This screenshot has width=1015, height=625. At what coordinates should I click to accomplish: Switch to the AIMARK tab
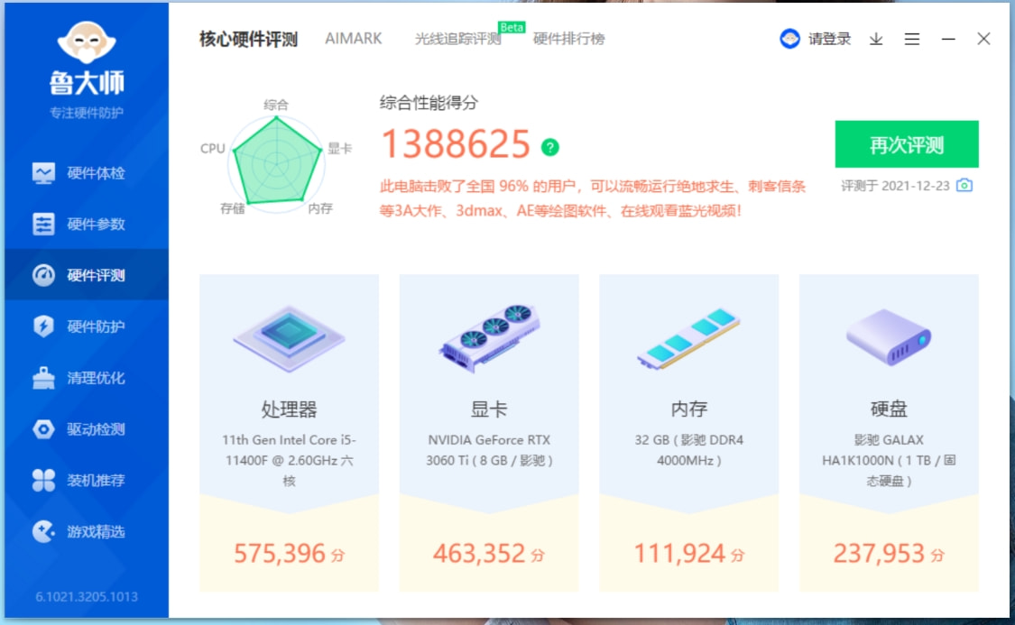tap(354, 39)
